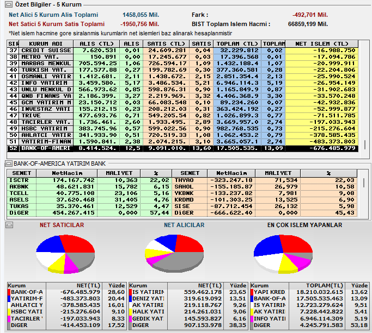Select the highlighted BANK-OF-AMERI row
The image size is (372, 333).
182,148
